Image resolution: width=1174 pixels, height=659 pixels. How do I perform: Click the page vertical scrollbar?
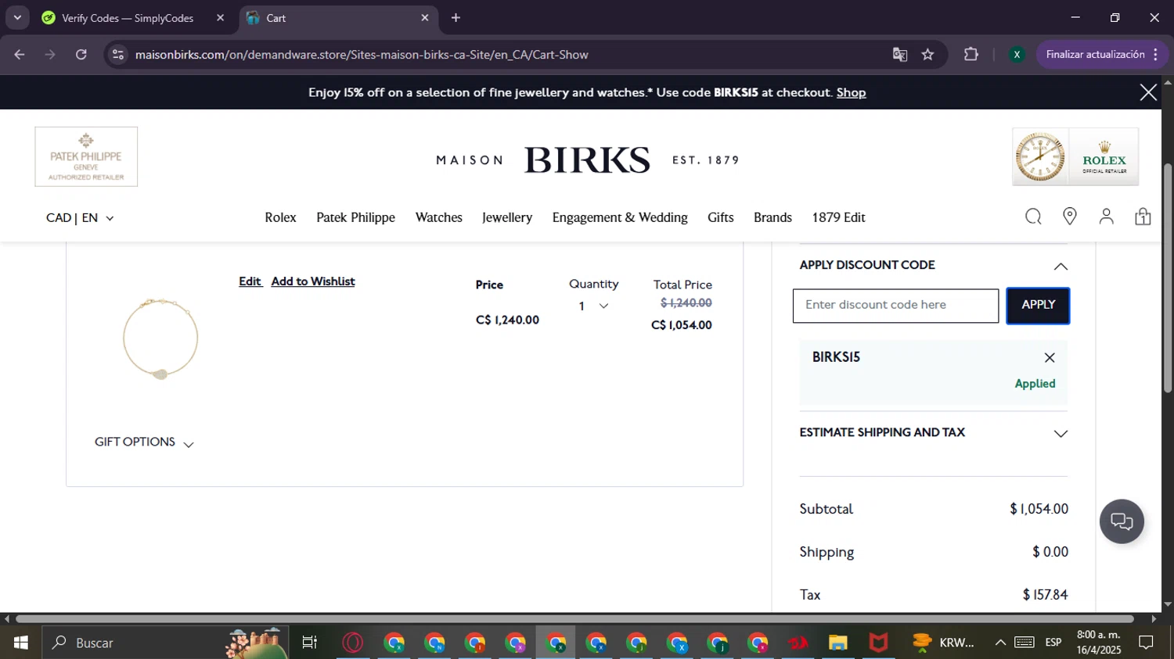point(1168,278)
